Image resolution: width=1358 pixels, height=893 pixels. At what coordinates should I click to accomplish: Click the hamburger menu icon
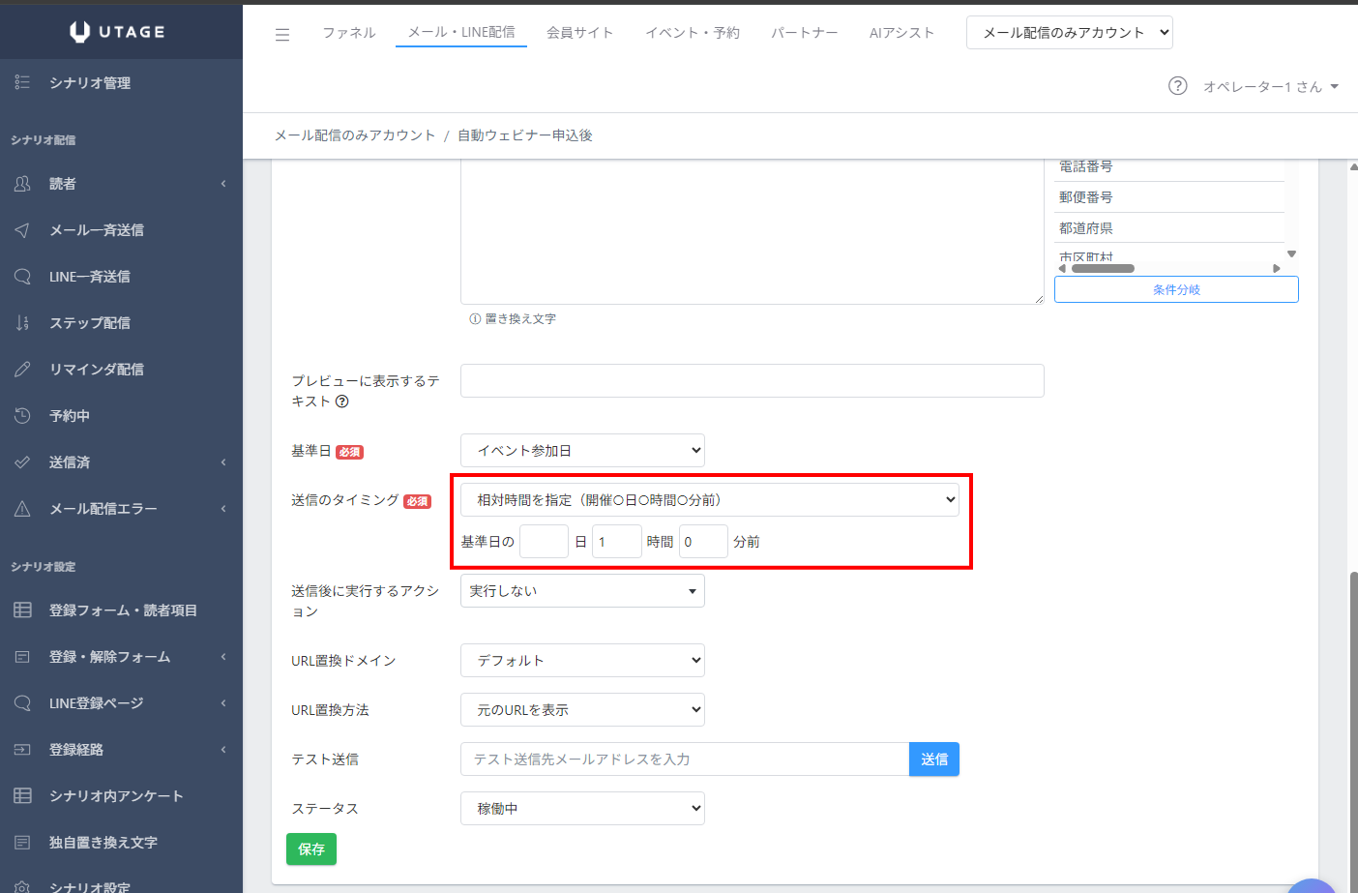(282, 34)
